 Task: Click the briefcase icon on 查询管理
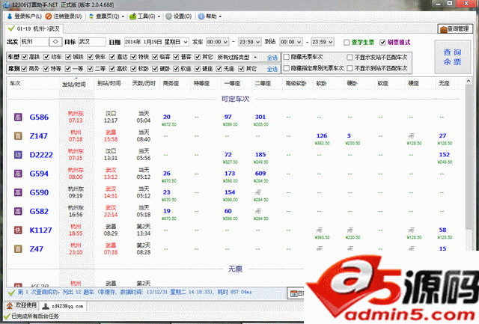click(444, 29)
